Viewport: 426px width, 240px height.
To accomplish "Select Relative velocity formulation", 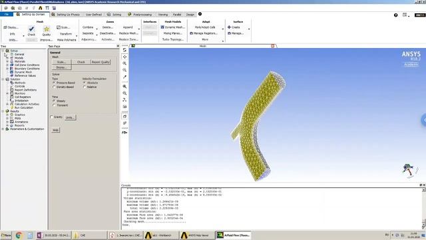I will click(85, 87).
